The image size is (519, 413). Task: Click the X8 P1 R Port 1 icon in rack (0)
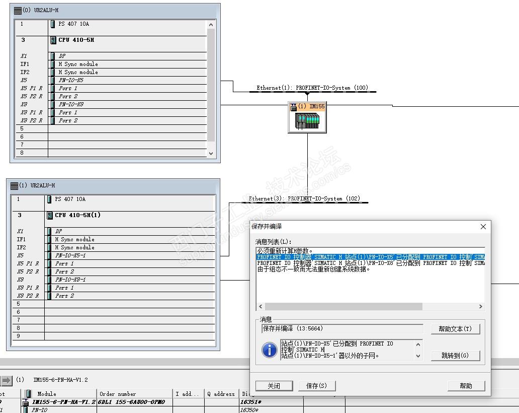click(x=53, y=112)
